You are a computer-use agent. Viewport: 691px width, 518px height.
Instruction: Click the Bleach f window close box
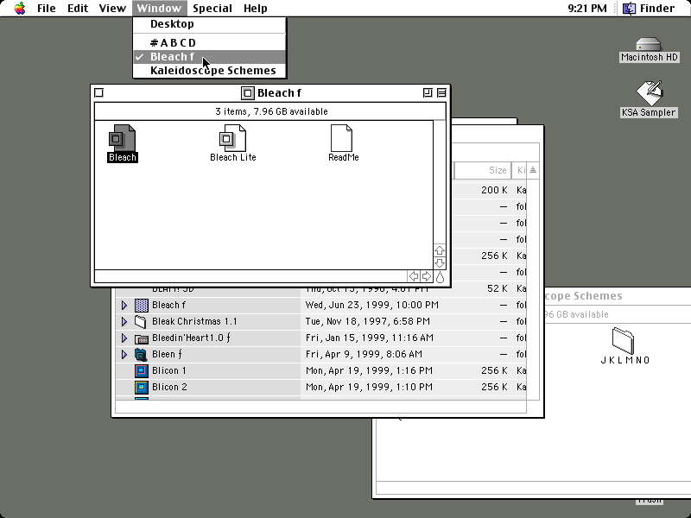[99, 93]
